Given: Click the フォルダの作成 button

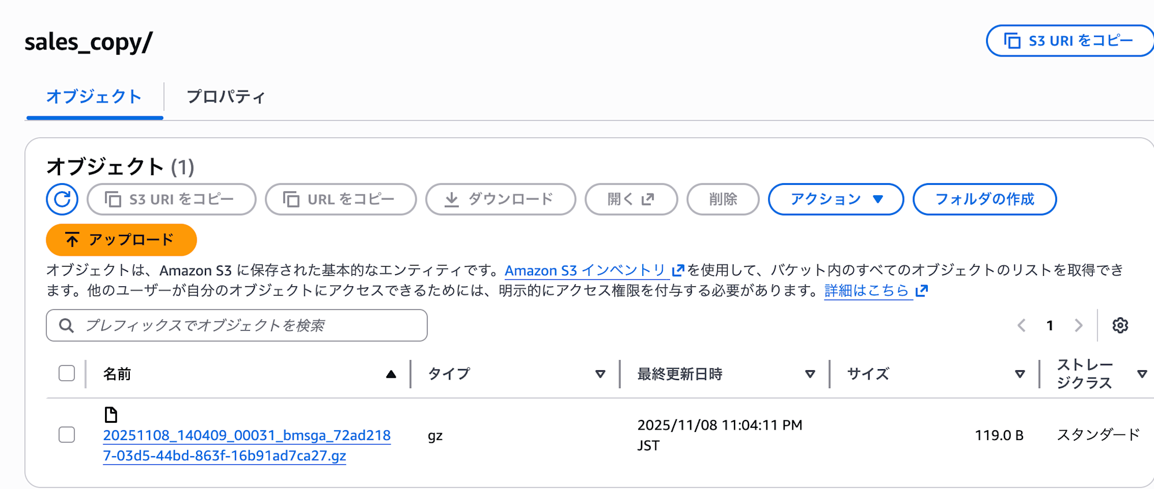Looking at the screenshot, I should point(984,199).
